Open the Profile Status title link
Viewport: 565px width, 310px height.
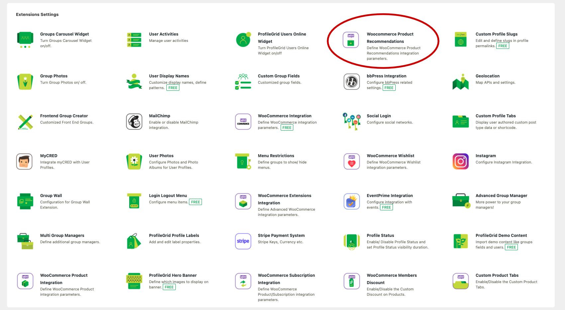[x=380, y=236]
